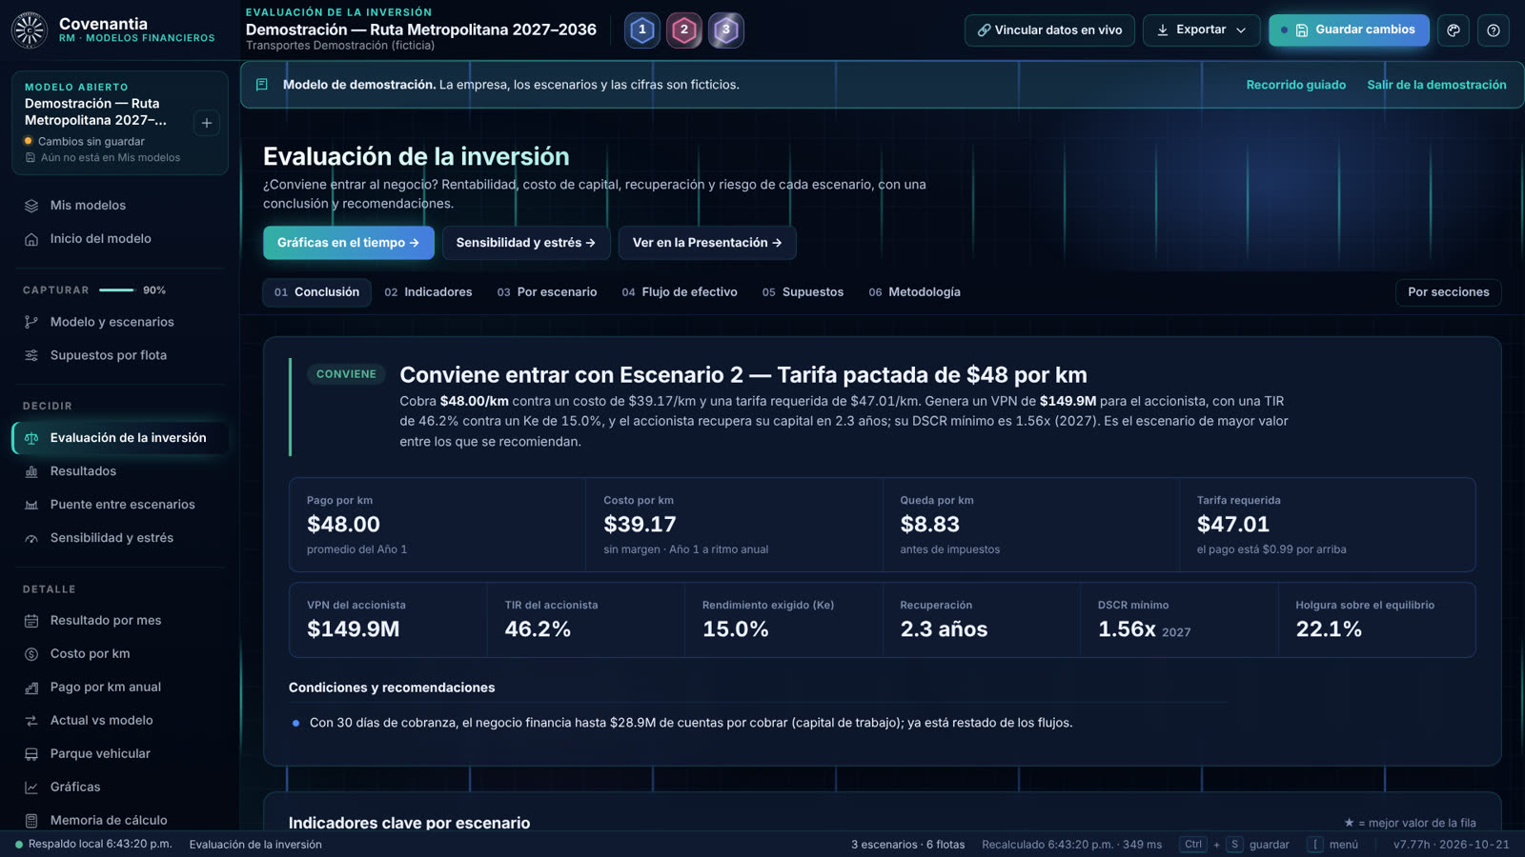Open Resultado por mes in sidebar
Image resolution: width=1525 pixels, height=857 pixels.
pos(120,621)
